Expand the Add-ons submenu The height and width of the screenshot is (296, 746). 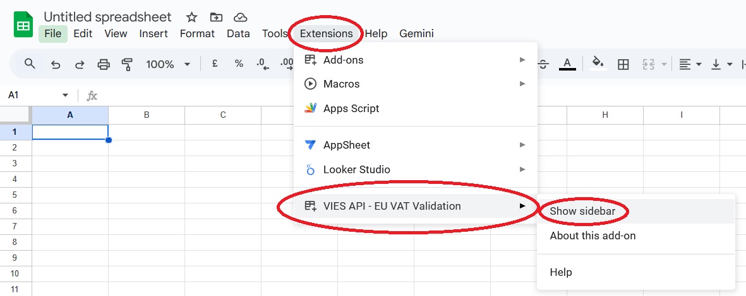click(416, 60)
